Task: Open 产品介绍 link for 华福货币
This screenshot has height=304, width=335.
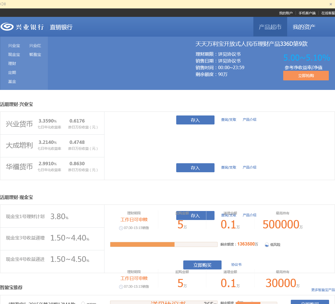Action: (x=249, y=167)
